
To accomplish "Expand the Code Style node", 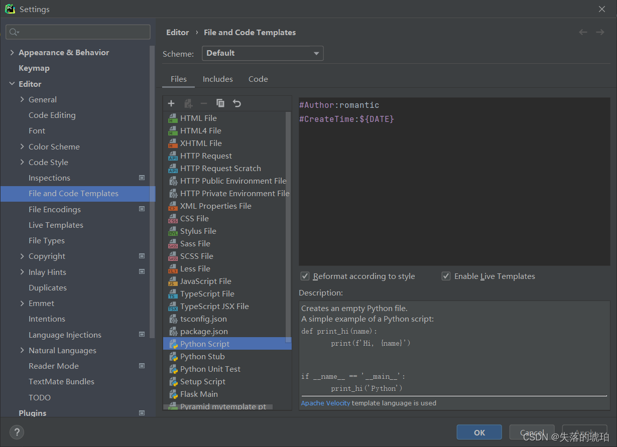I will click(22, 162).
